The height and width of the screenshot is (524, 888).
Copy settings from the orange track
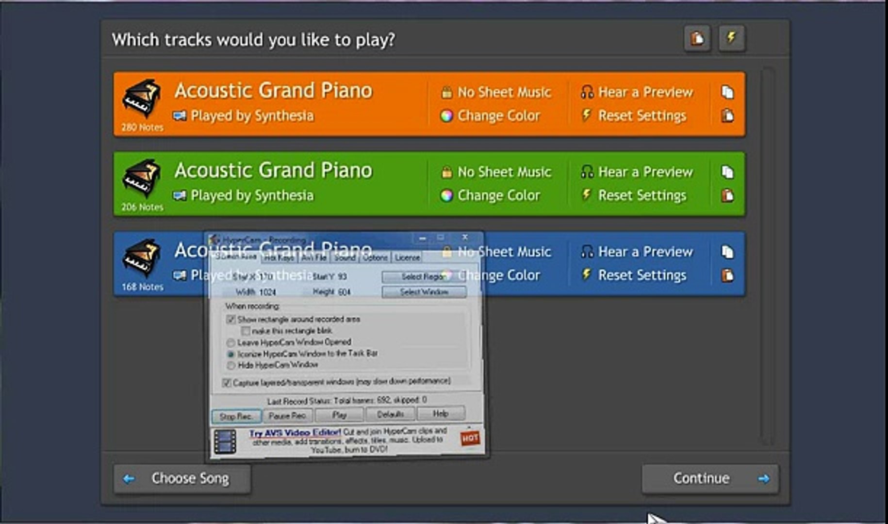(x=727, y=92)
